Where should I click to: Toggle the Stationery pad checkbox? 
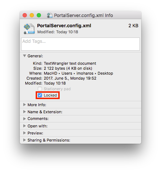point(40,89)
